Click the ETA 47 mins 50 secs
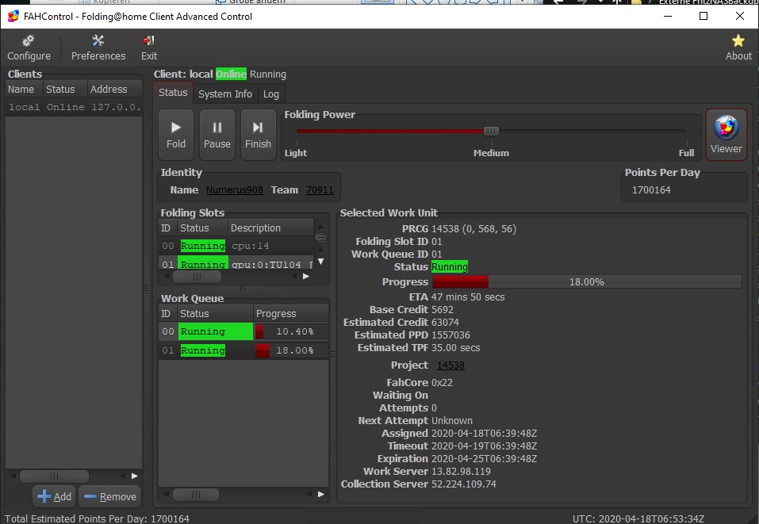Screen dimensions: 759x524 coord(468,297)
